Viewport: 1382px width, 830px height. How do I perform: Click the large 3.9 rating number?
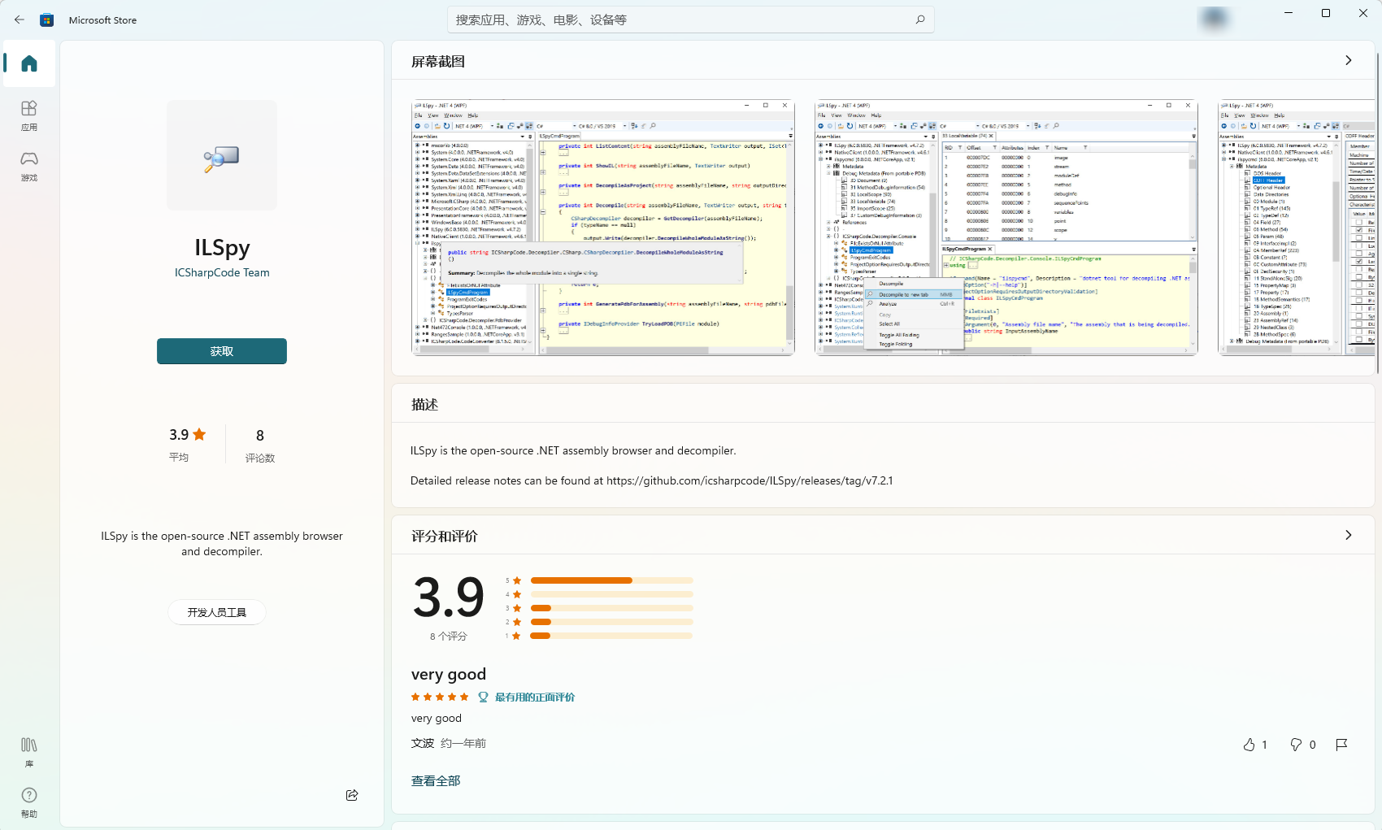(449, 598)
